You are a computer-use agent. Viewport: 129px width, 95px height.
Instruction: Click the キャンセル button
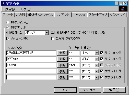(x=90, y=90)
